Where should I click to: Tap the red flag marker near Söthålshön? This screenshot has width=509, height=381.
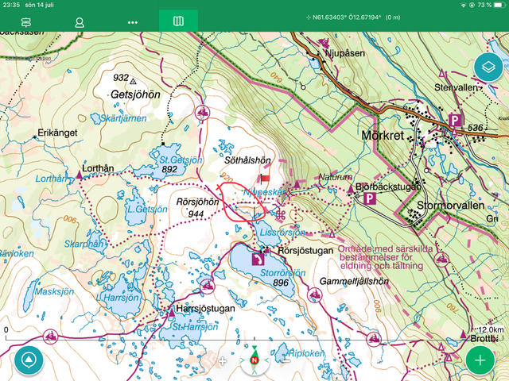(265, 179)
